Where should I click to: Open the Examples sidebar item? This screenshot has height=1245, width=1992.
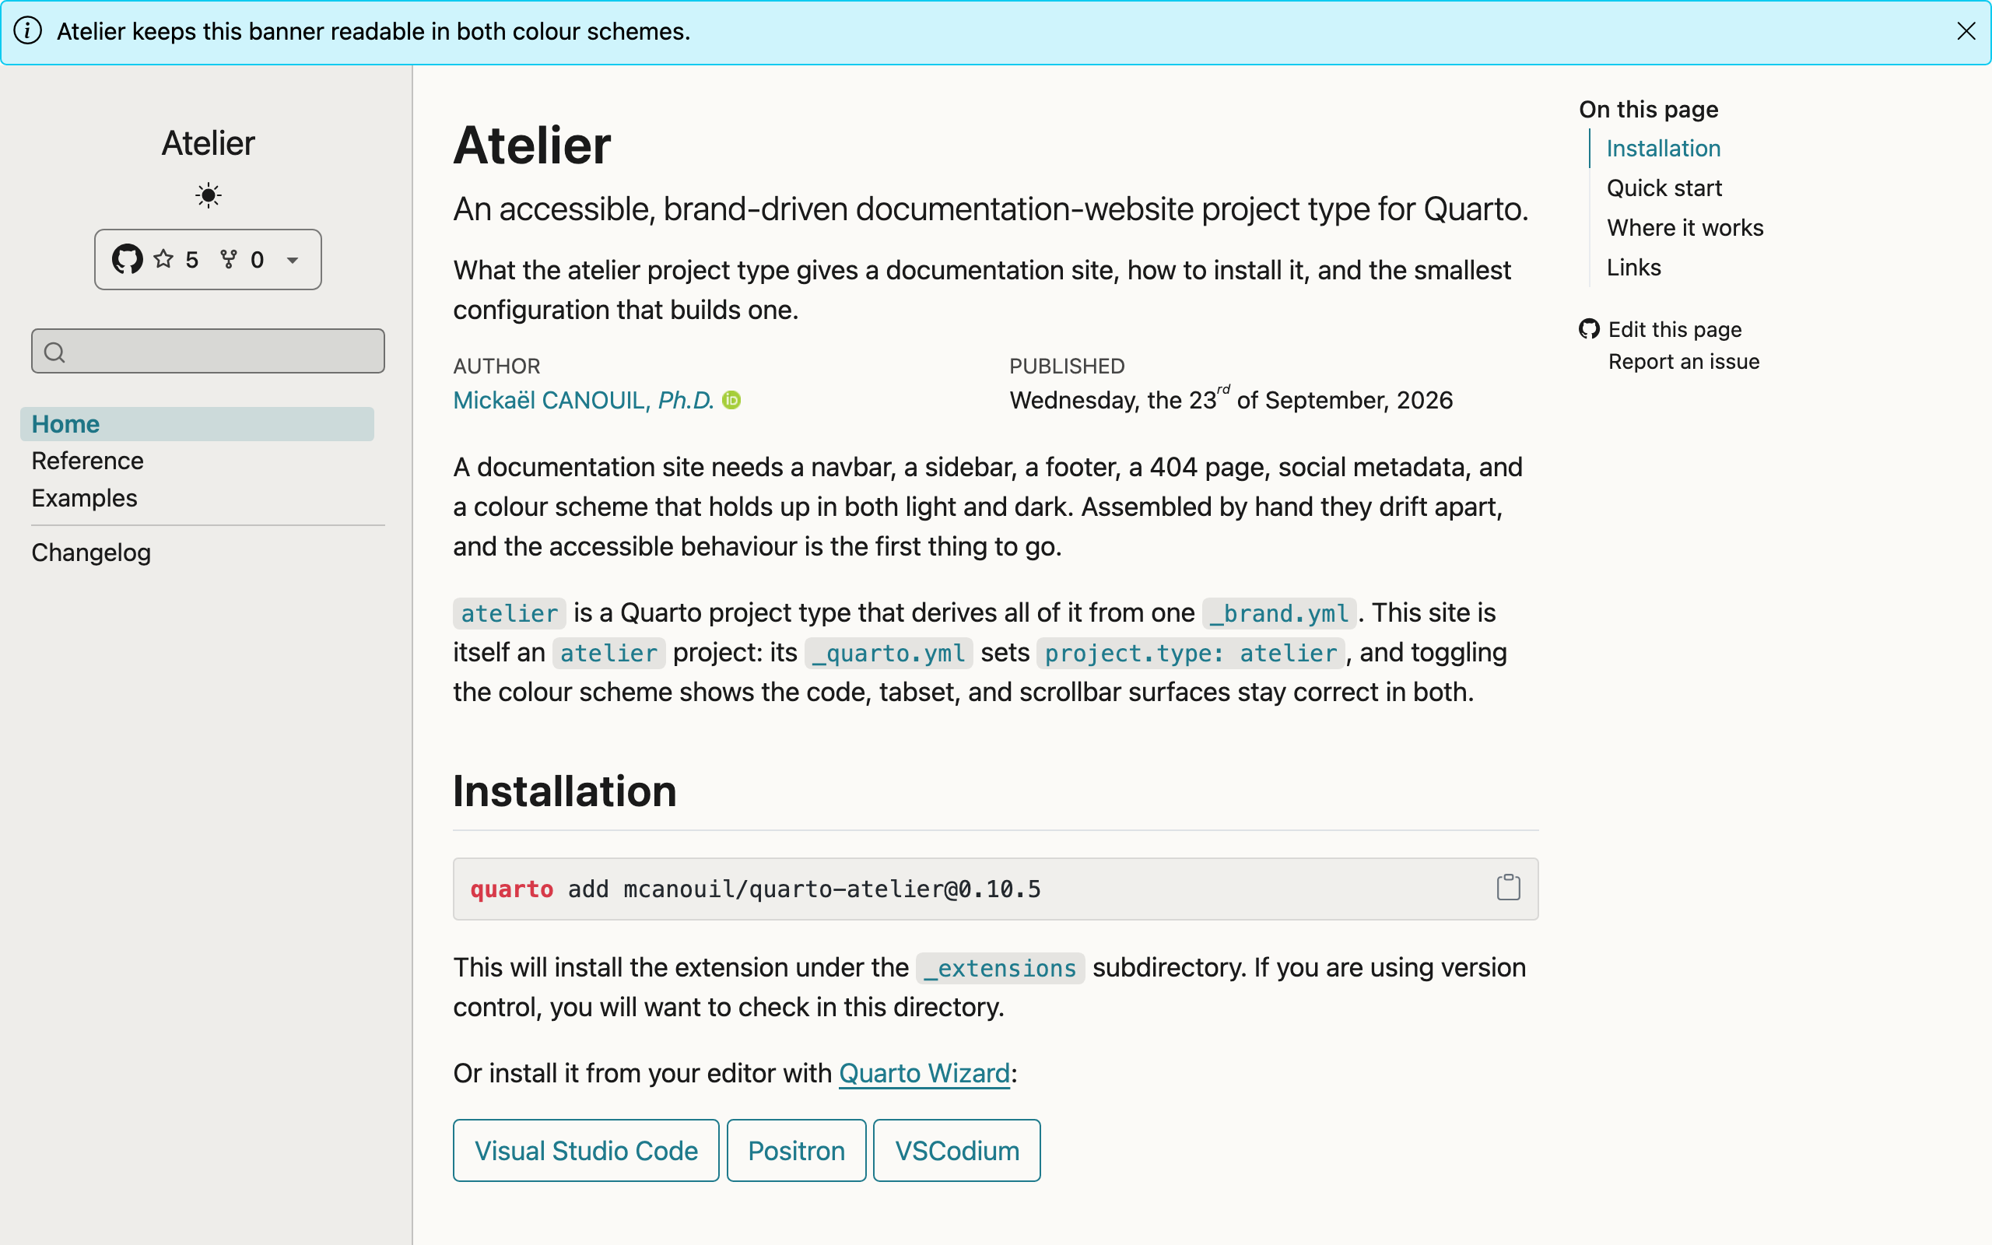coord(84,498)
